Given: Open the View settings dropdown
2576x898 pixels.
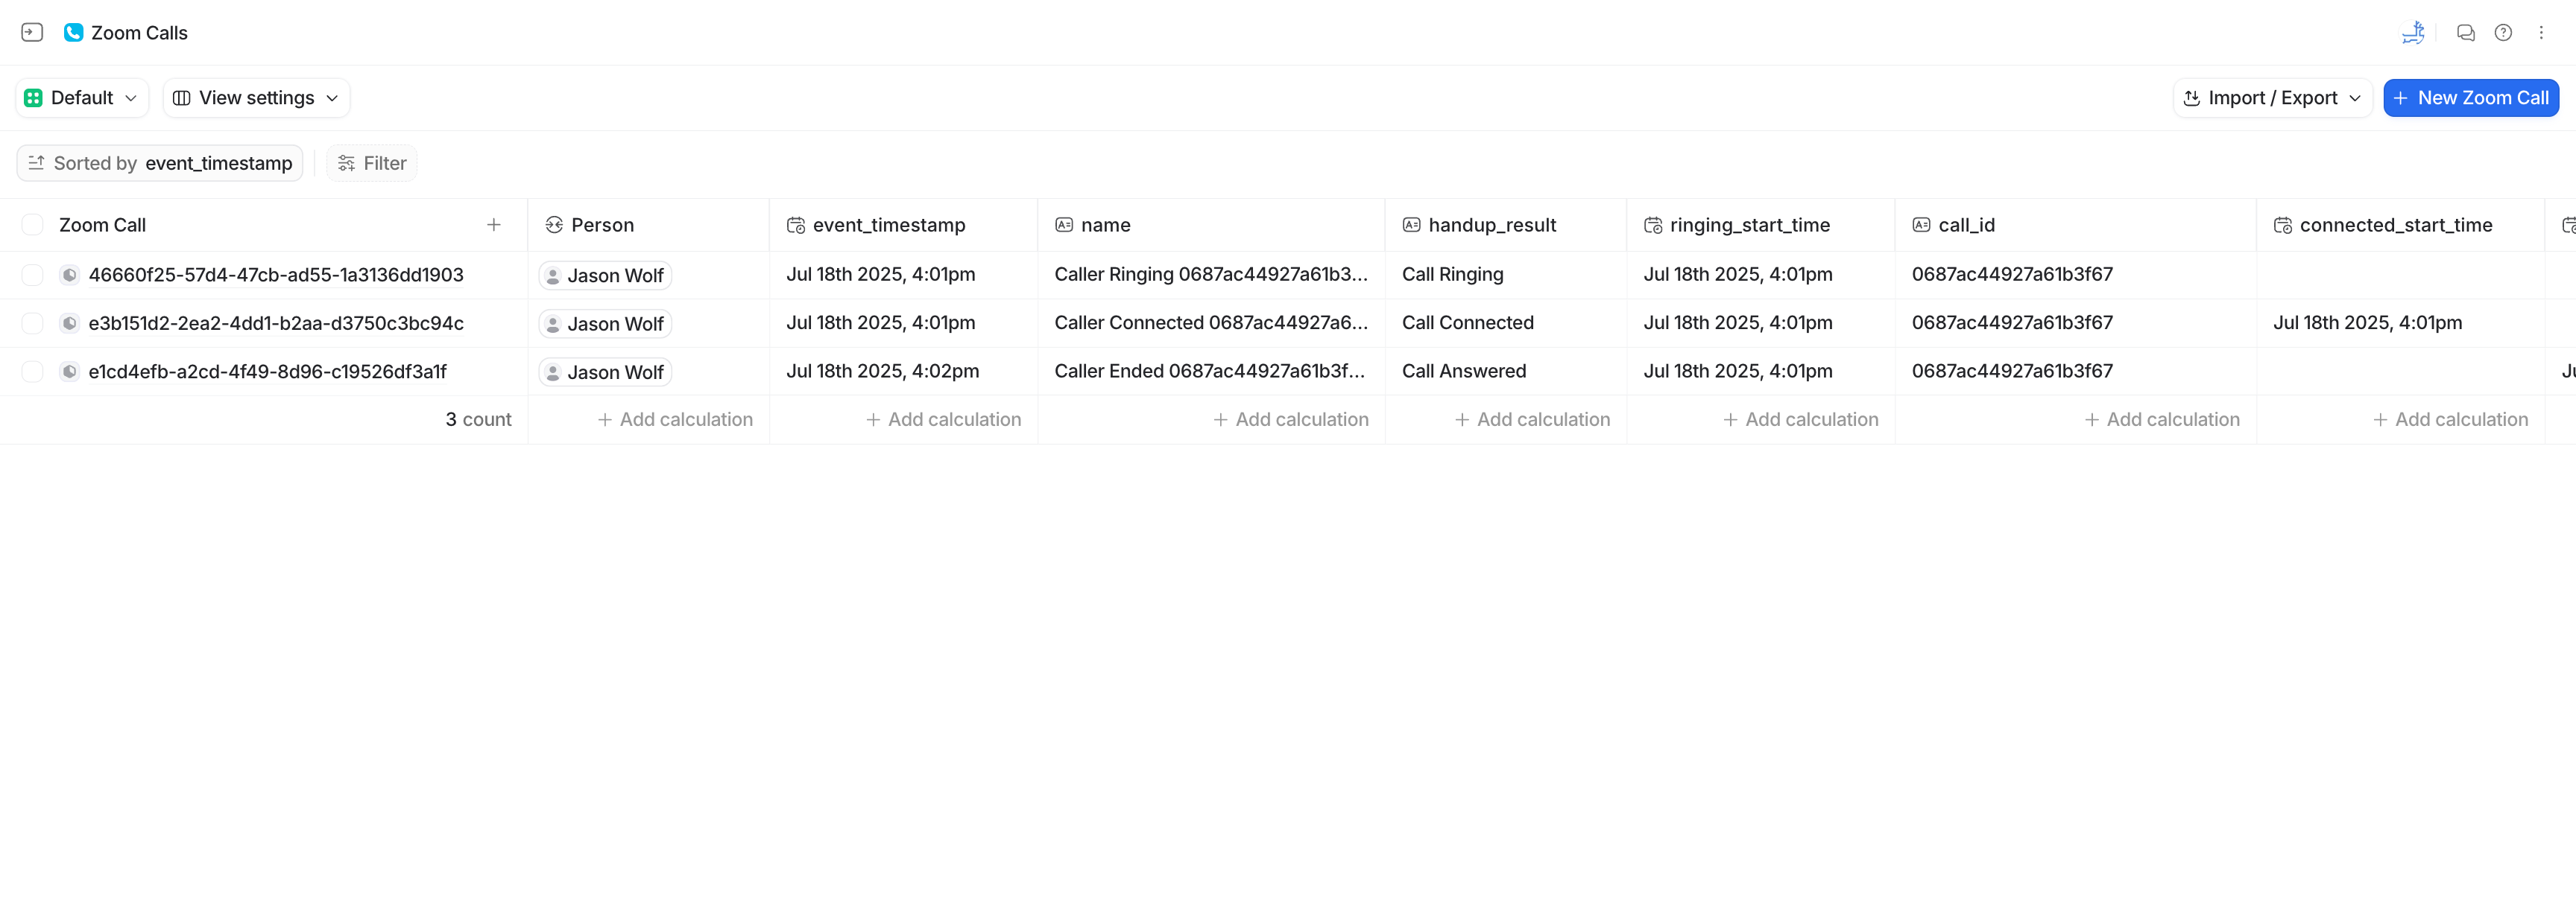Looking at the screenshot, I should (x=256, y=98).
